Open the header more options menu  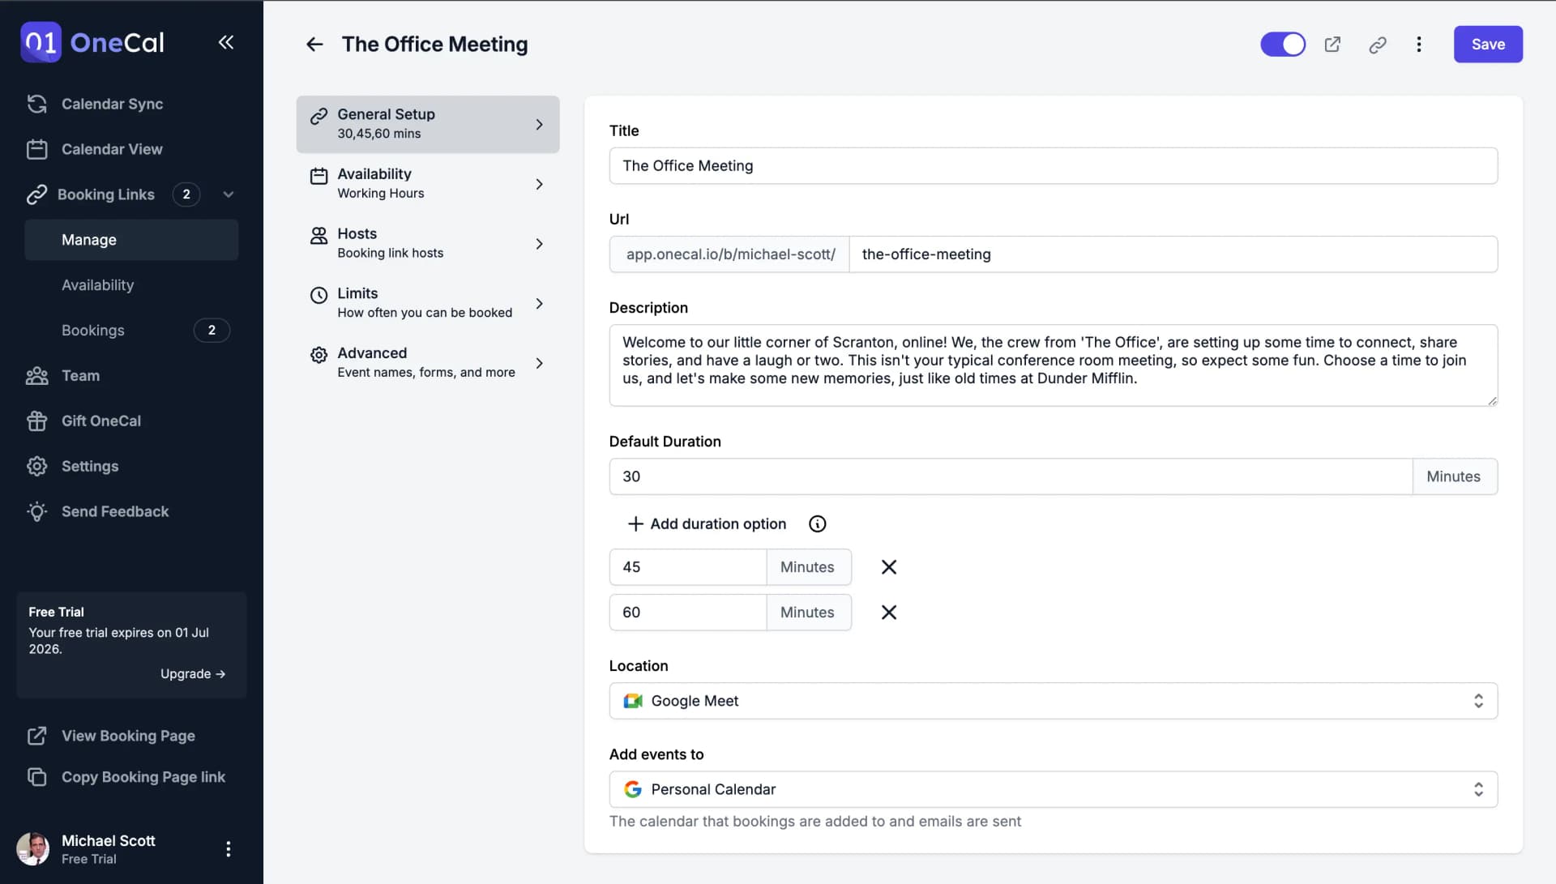click(x=1418, y=45)
